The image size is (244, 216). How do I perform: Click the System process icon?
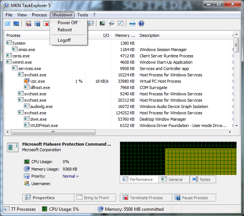9,43
